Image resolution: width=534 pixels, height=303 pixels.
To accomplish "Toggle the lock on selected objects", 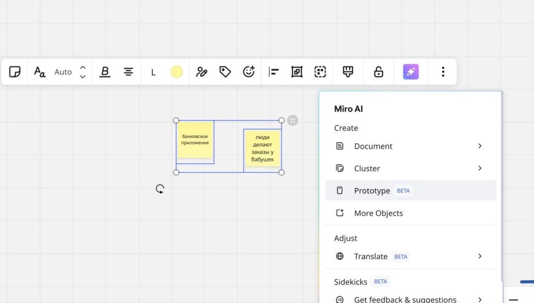I will point(379,72).
